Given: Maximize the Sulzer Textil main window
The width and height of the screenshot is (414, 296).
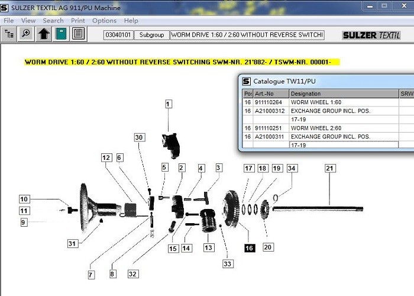Looking at the screenshot, I should coord(384,6).
